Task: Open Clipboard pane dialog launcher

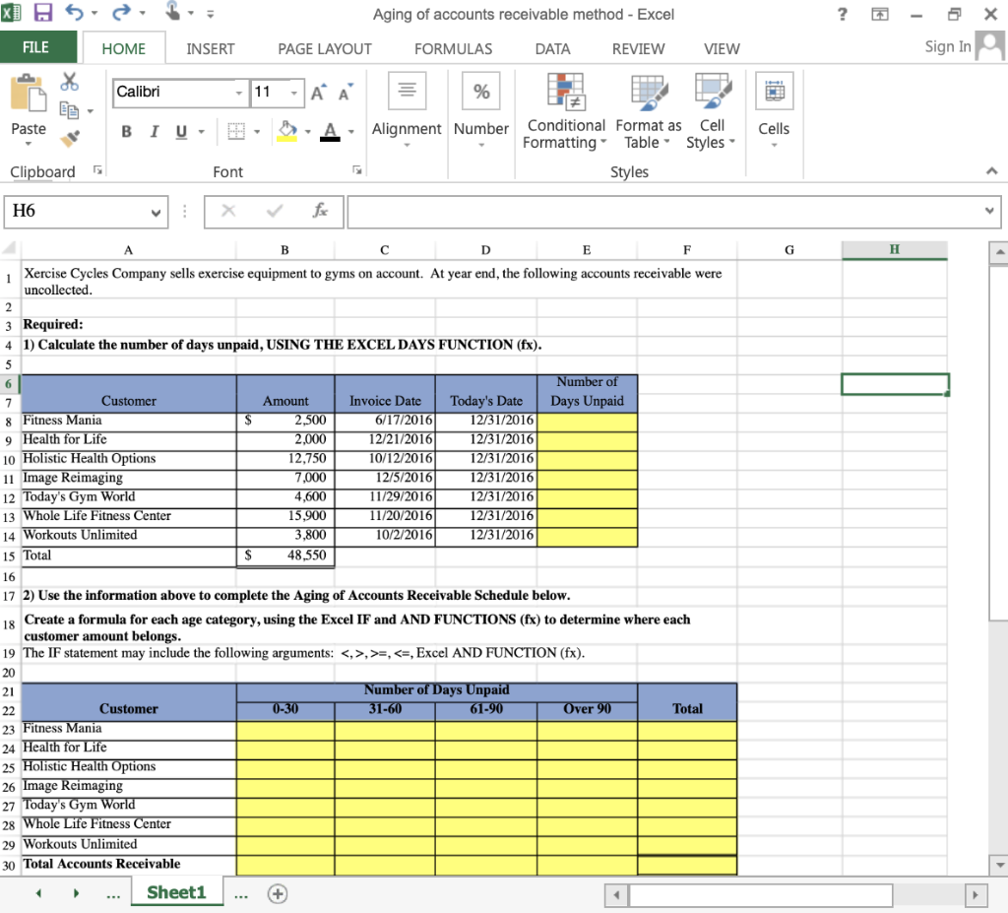Action: [x=97, y=169]
